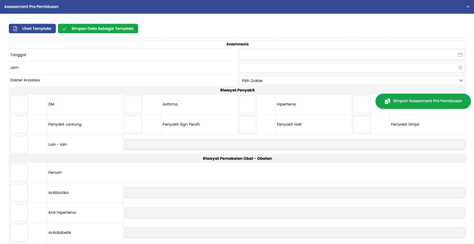Click the Antidiabetik text field

coord(294,233)
